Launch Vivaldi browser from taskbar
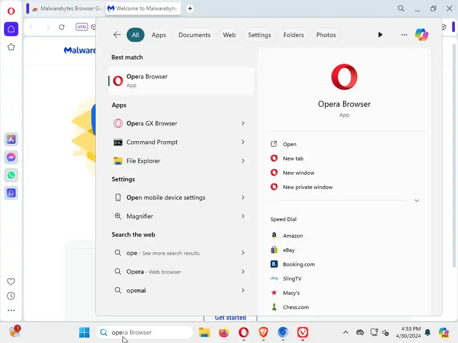 pyautogui.click(x=303, y=332)
